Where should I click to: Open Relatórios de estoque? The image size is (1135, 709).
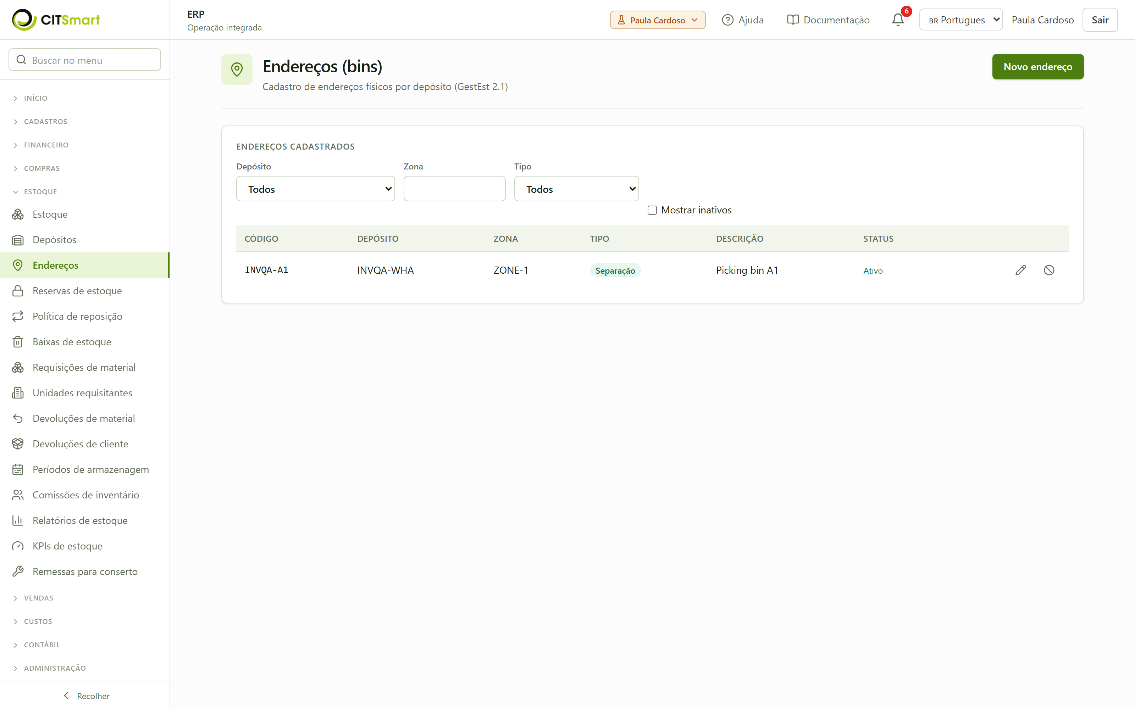[85, 520]
